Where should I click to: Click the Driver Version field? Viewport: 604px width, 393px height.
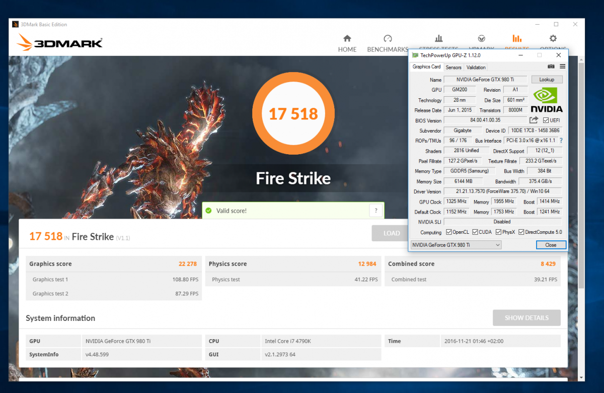tap(502, 191)
